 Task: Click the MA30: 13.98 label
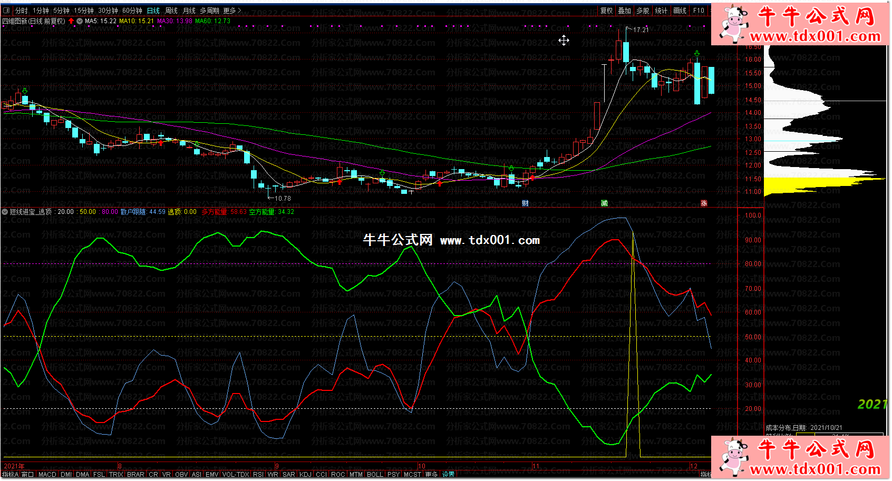pos(174,21)
